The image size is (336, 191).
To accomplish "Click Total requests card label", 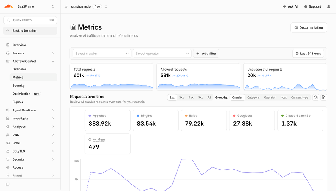I will point(84,70).
